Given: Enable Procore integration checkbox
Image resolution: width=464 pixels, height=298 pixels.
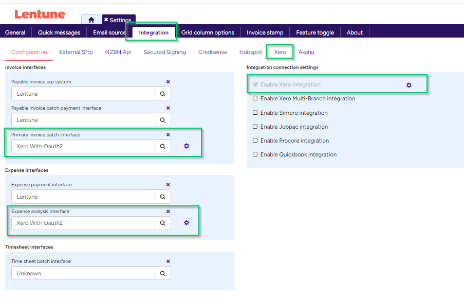Looking at the screenshot, I should [x=255, y=141].
